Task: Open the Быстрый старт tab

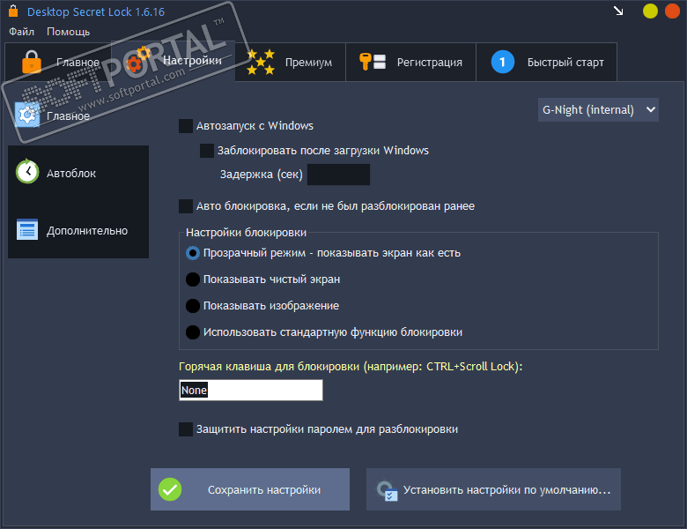Action: (x=547, y=62)
